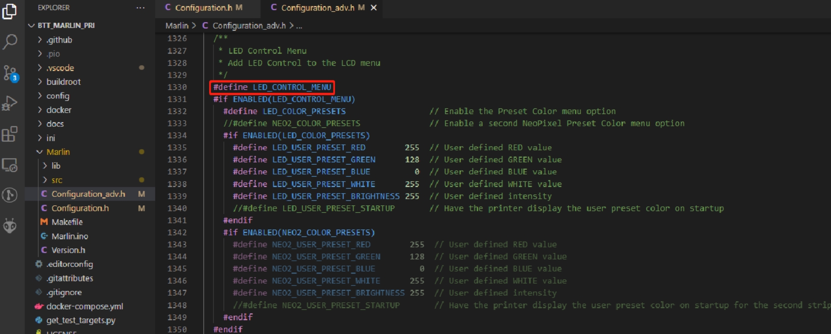The height and width of the screenshot is (334, 831).
Task: Open the Remote Explorer view
Action: [x=10, y=165]
